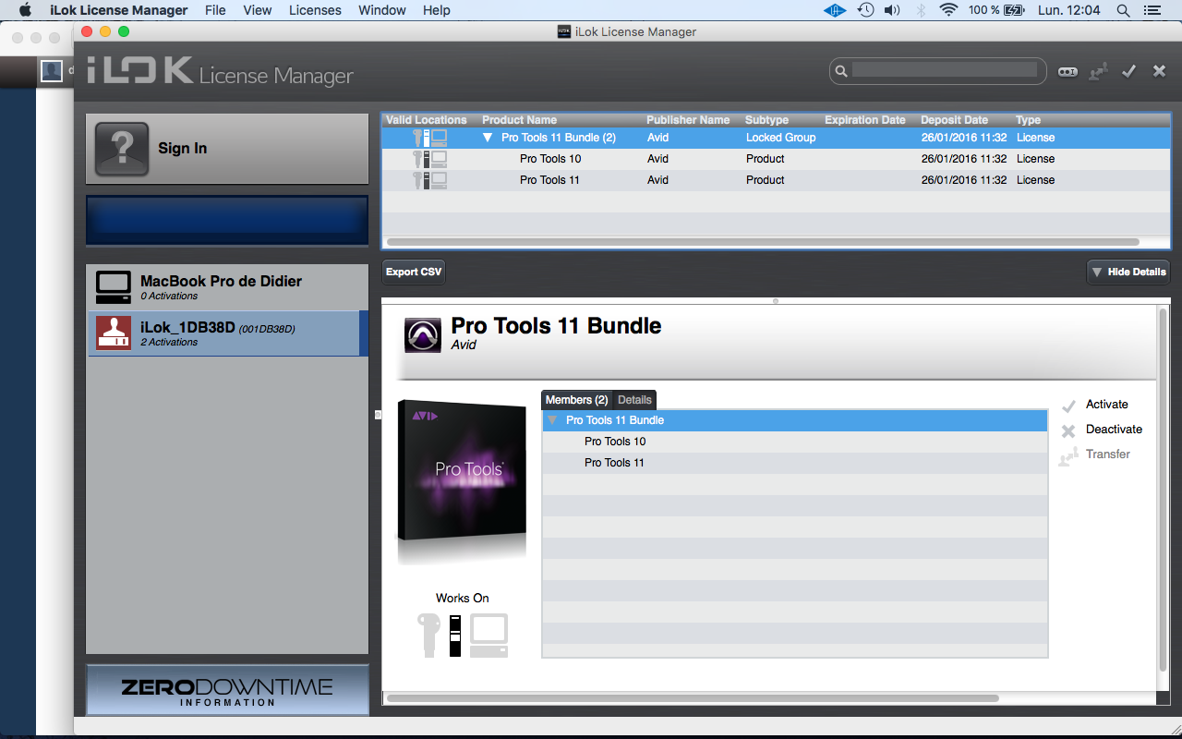Click the Transfer label in details
Viewport: 1182px width, 739px height.
click(1108, 454)
